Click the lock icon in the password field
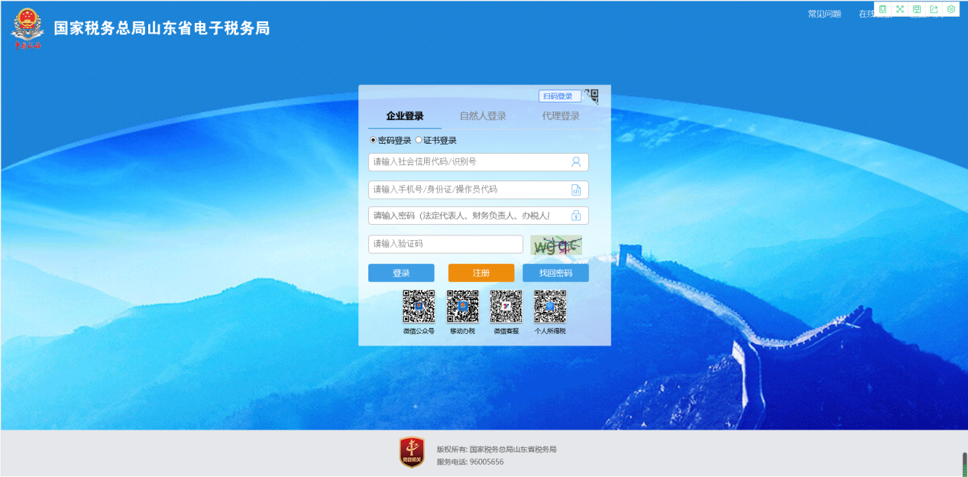This screenshot has width=968, height=477. pos(576,216)
